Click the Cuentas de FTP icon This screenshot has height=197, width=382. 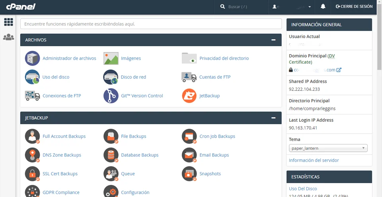click(x=189, y=77)
